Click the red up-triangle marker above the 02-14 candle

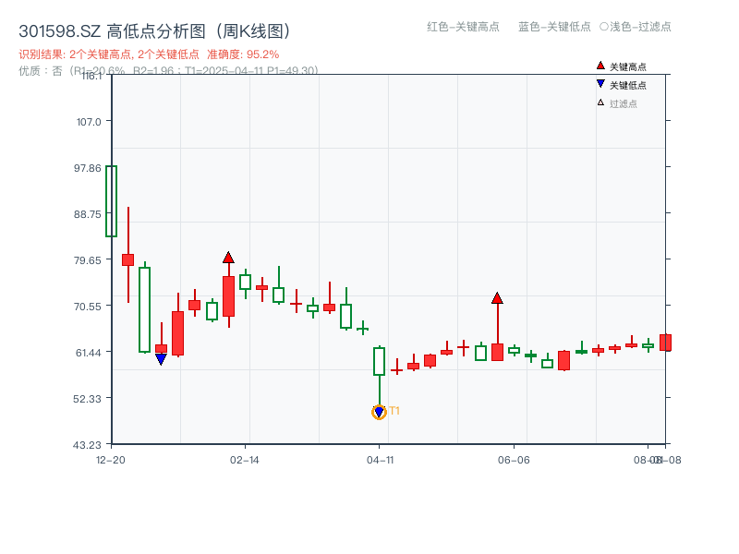click(228, 258)
